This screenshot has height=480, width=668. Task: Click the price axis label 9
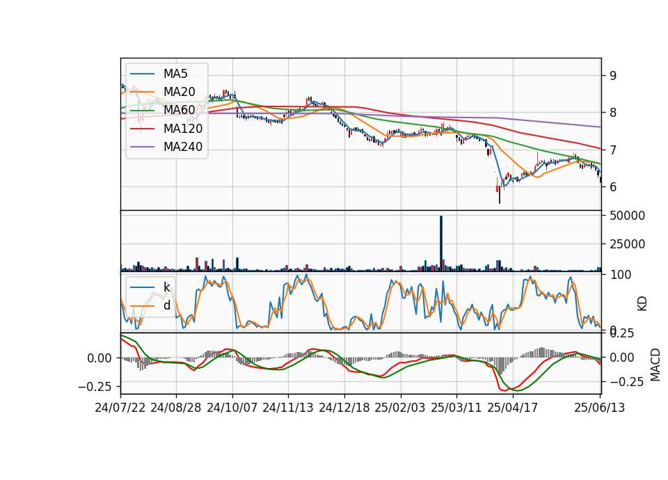click(x=613, y=76)
